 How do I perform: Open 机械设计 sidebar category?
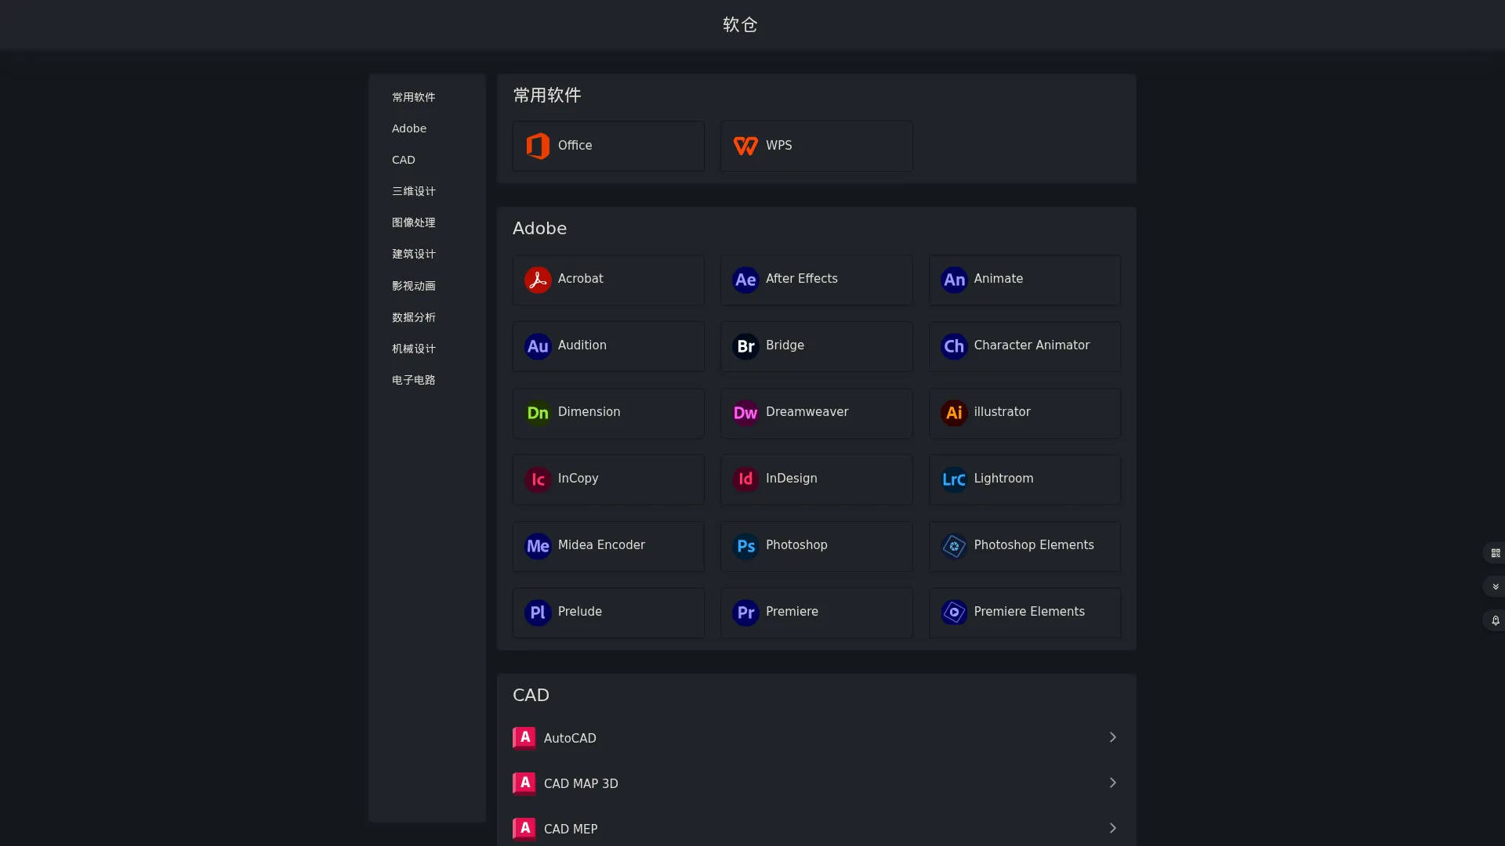pos(413,349)
